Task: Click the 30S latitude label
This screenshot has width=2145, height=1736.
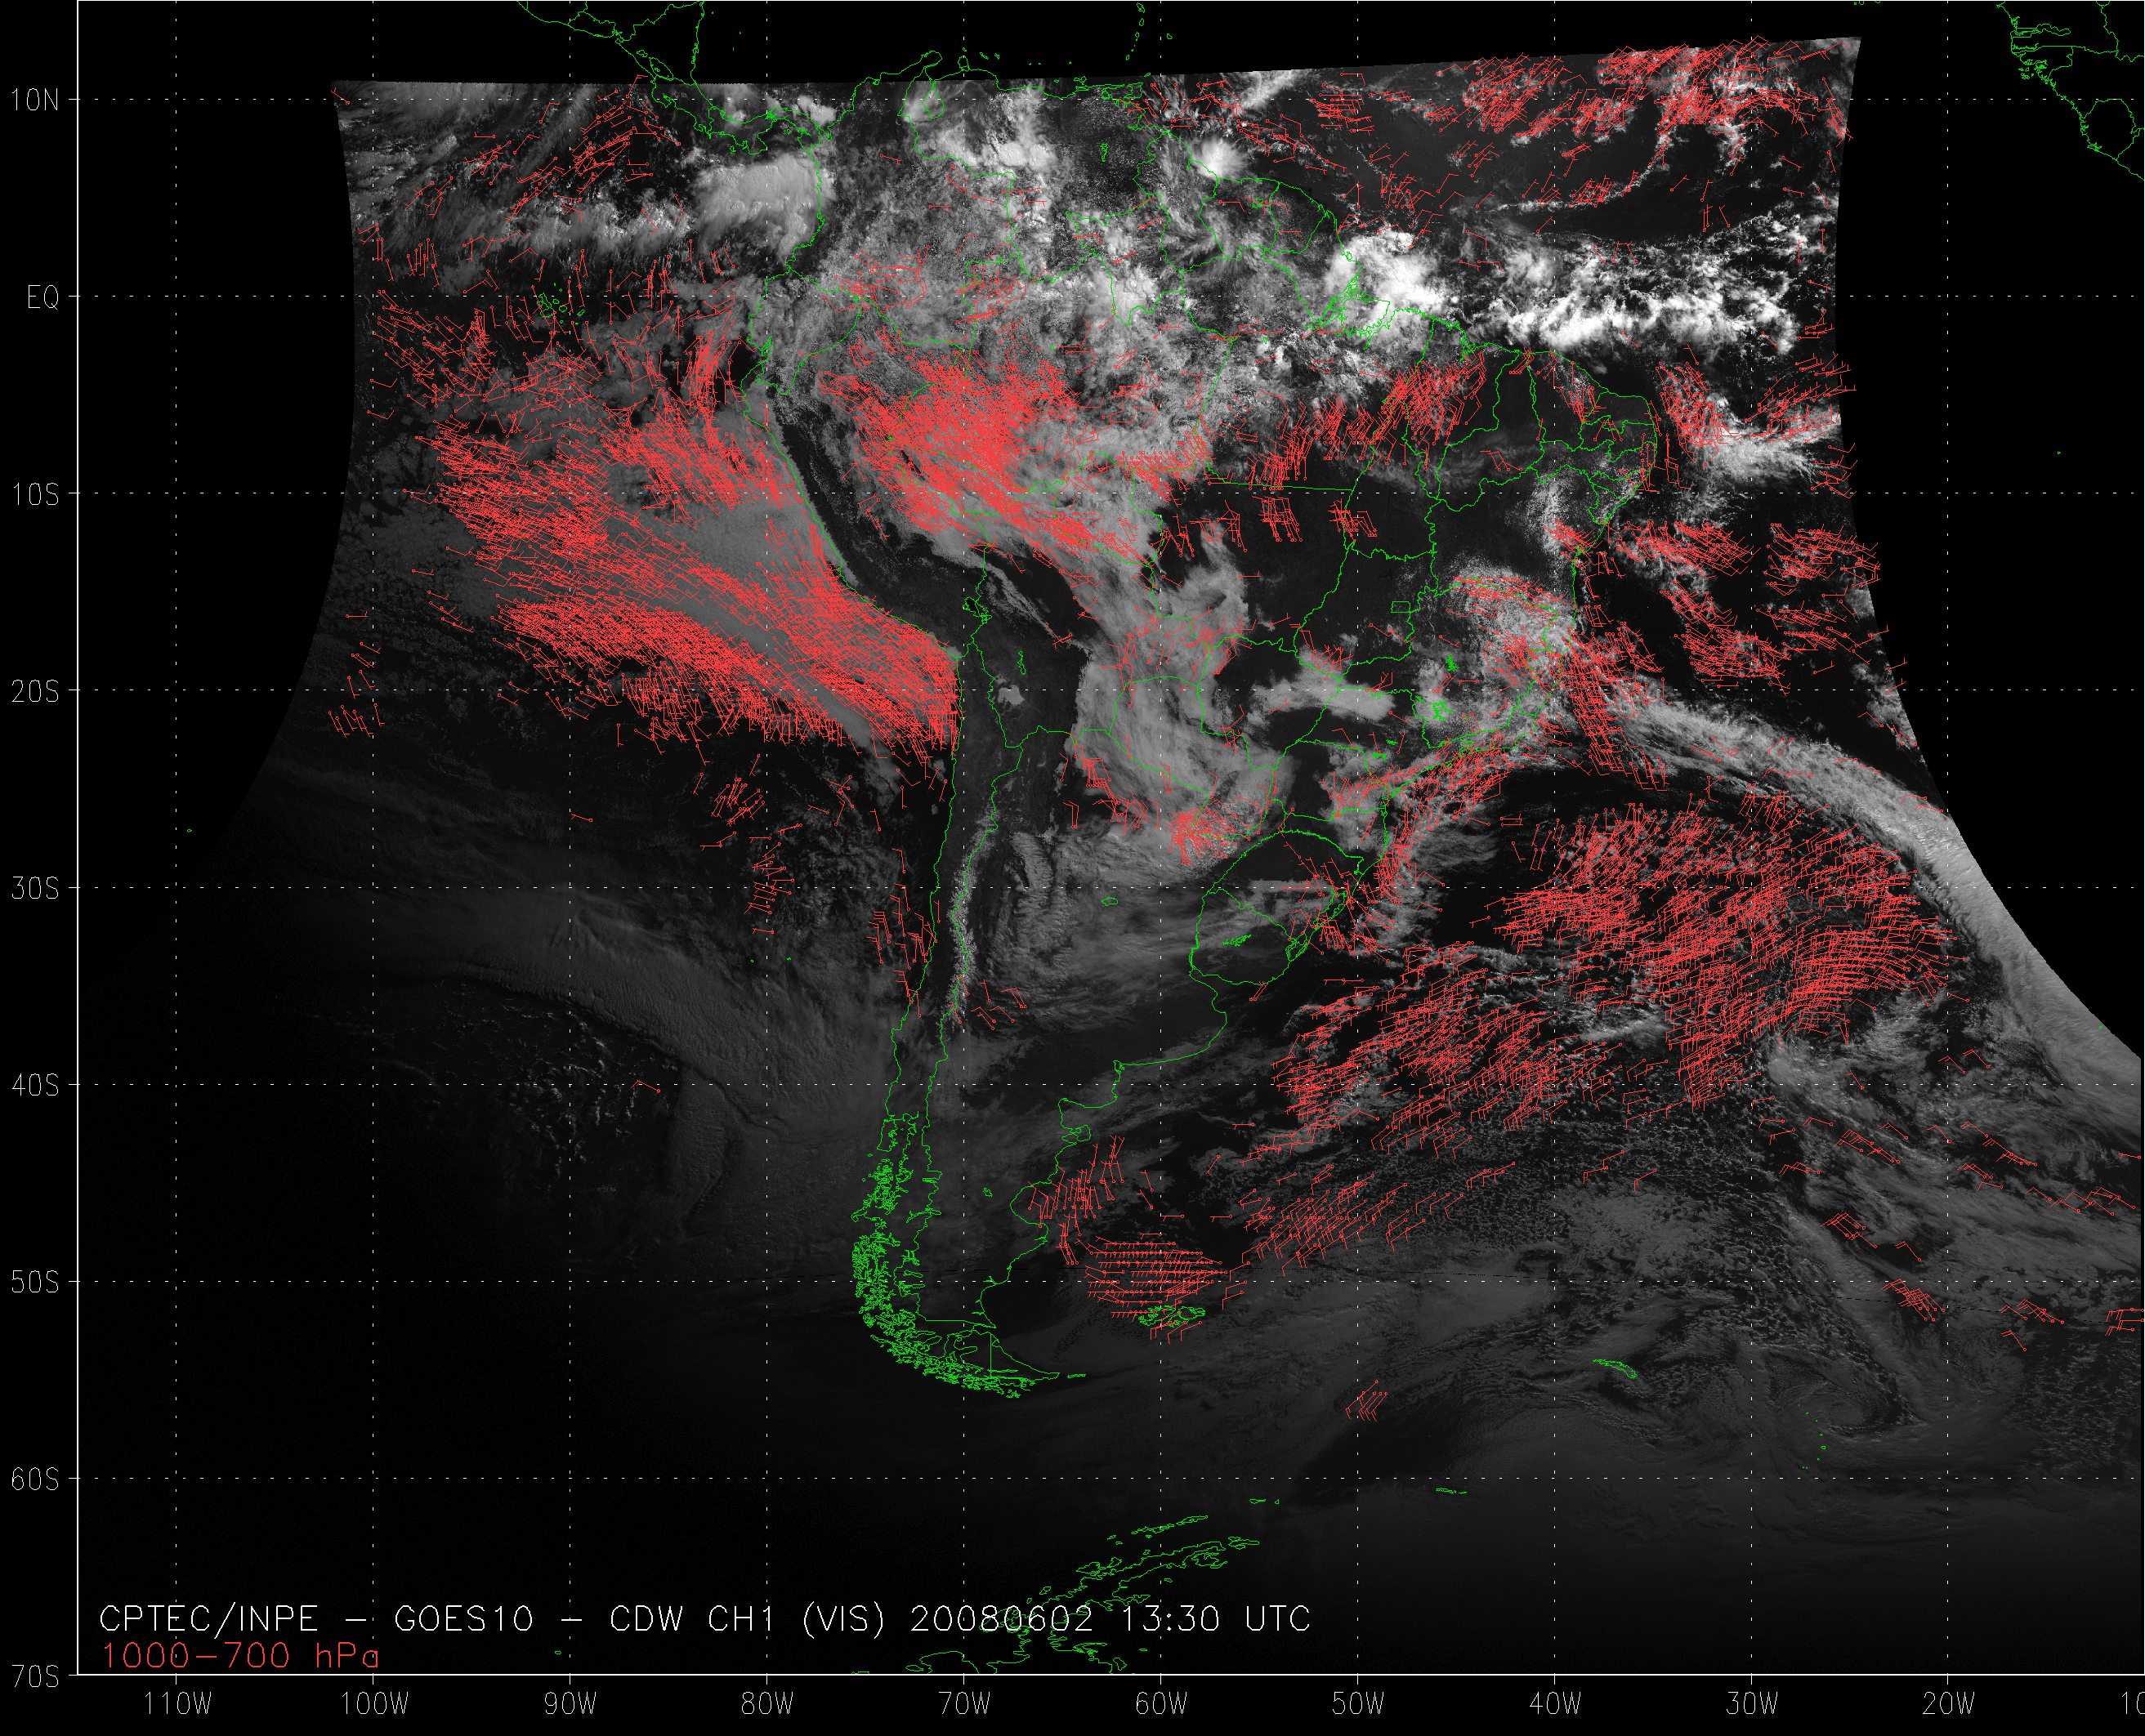Action: pyautogui.click(x=34, y=889)
